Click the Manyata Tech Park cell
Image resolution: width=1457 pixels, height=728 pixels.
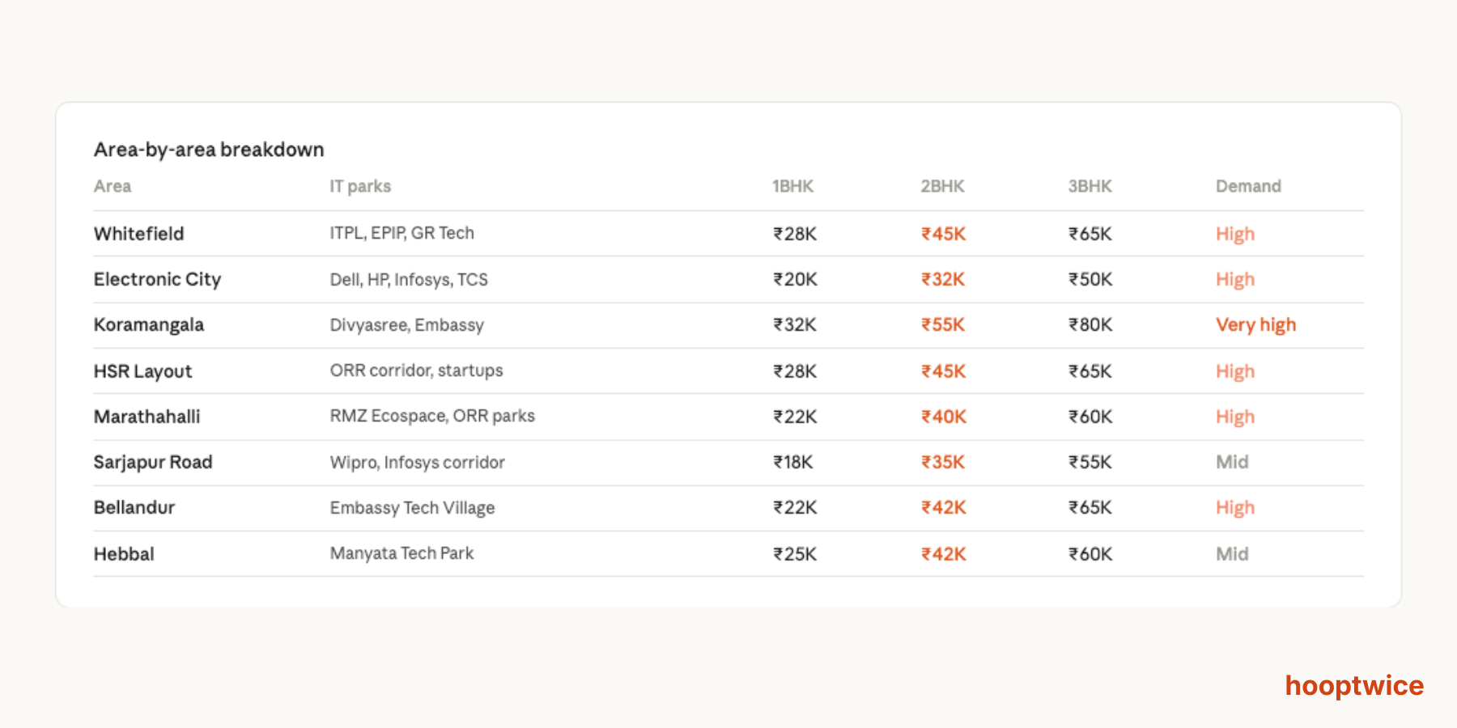pos(401,554)
